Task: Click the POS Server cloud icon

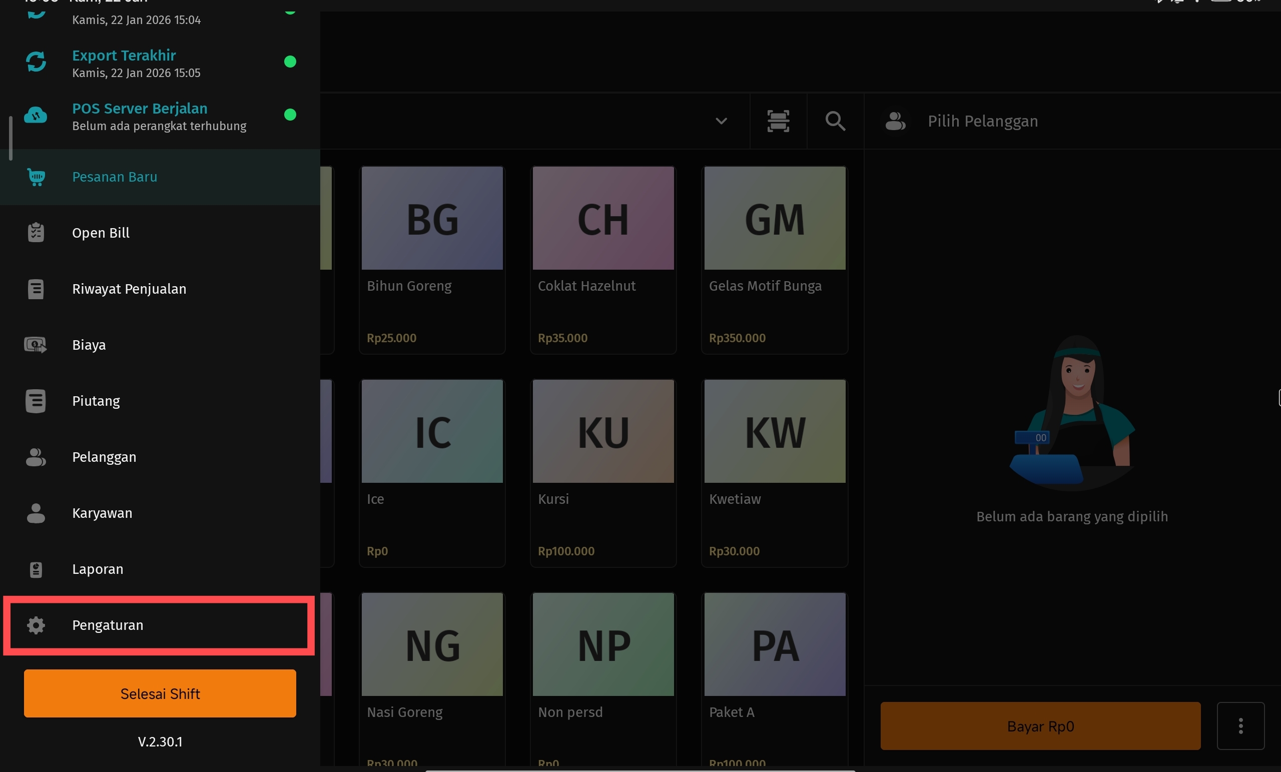Action: coord(36,115)
